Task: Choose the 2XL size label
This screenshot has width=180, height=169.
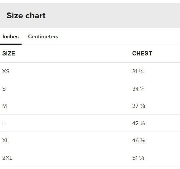Action: click(x=7, y=158)
